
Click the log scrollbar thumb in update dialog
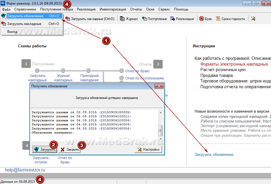(x=161, y=131)
